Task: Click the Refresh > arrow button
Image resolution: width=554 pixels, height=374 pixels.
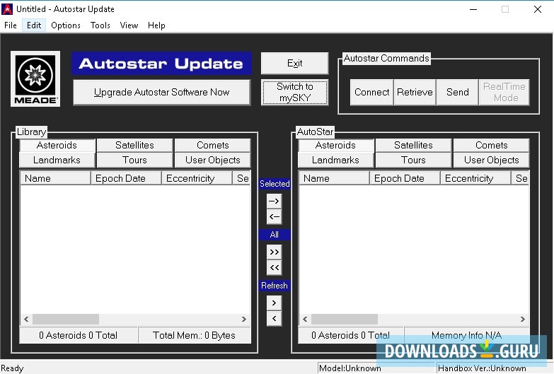Action: tap(275, 303)
